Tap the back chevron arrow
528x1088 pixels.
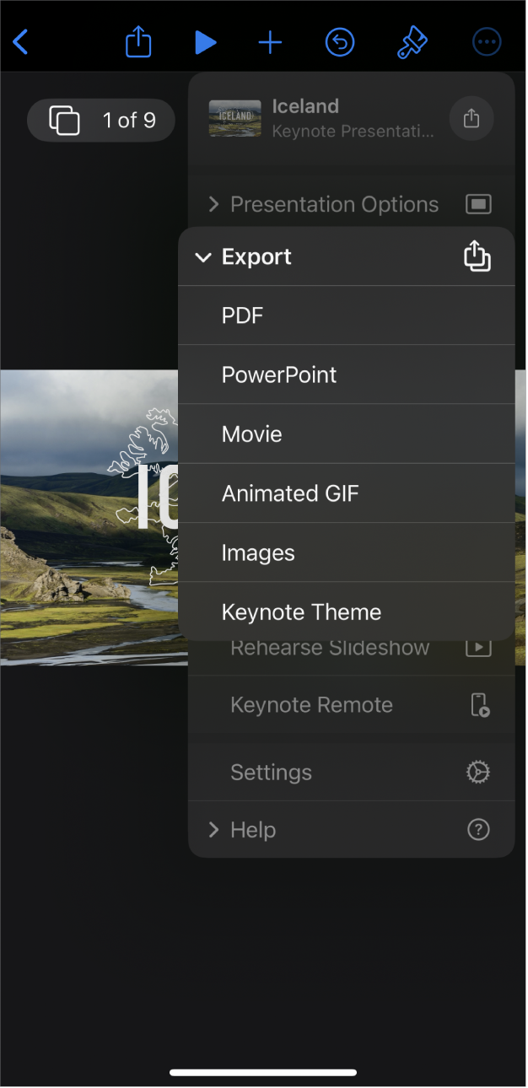(20, 41)
